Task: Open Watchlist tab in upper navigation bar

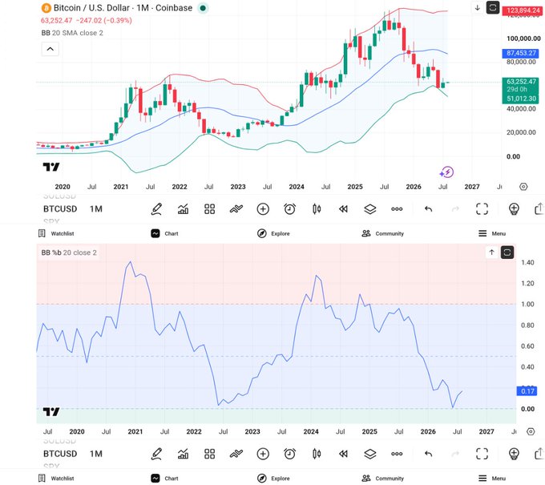Action: pyautogui.click(x=56, y=233)
